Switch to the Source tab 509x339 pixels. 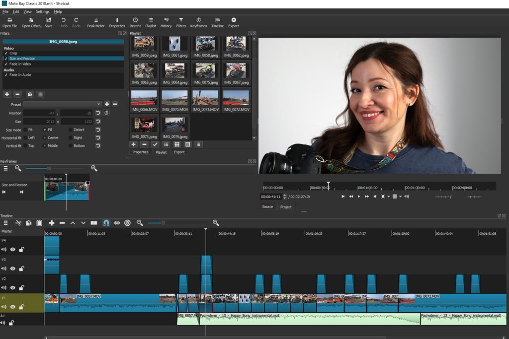tap(267, 207)
